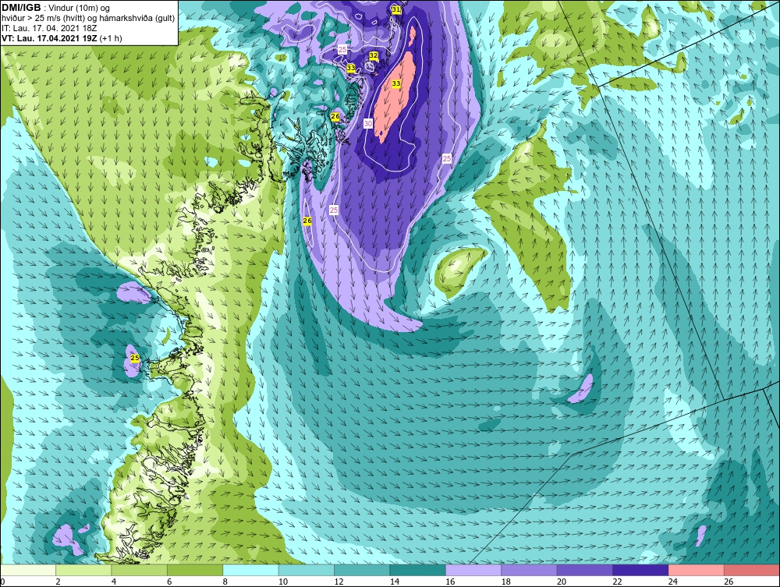Click the color scale tick label 26
780x587 pixels.
click(x=729, y=582)
